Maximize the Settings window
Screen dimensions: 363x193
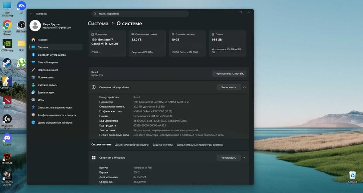point(241,12)
